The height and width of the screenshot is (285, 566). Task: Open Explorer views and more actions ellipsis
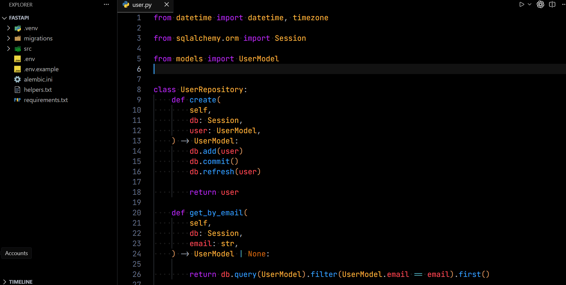click(107, 4)
